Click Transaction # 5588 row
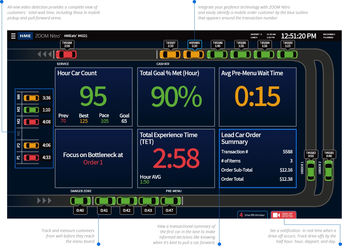The height and width of the screenshot is (246, 342). 257,152
